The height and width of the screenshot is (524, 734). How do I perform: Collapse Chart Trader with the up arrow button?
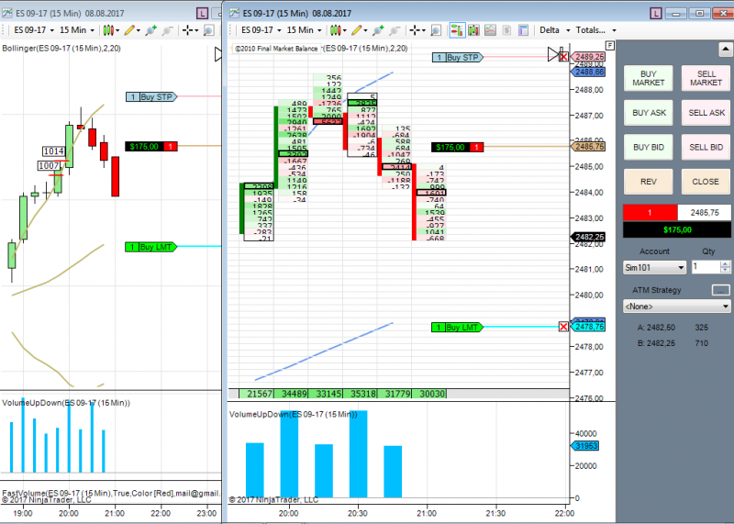coord(725,50)
